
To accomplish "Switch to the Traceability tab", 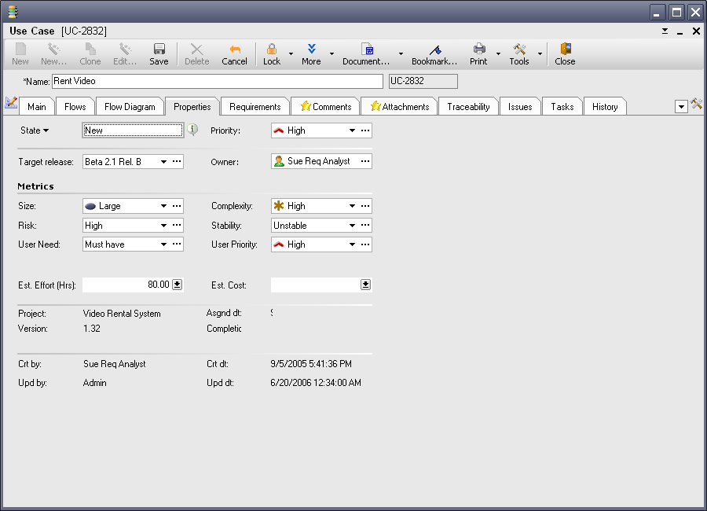I will (x=468, y=107).
